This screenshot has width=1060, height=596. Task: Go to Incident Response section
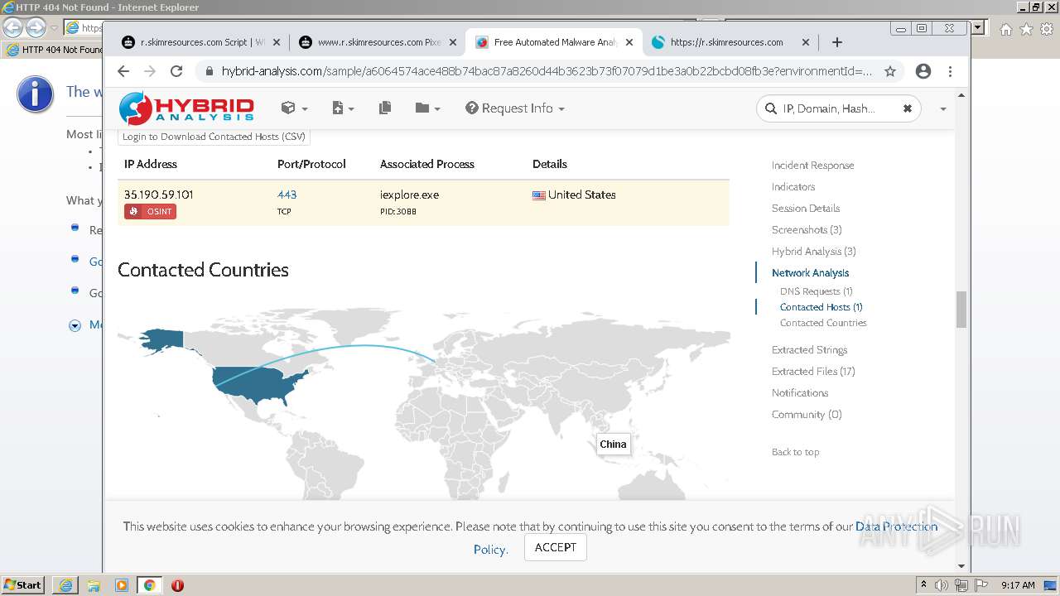tap(812, 166)
